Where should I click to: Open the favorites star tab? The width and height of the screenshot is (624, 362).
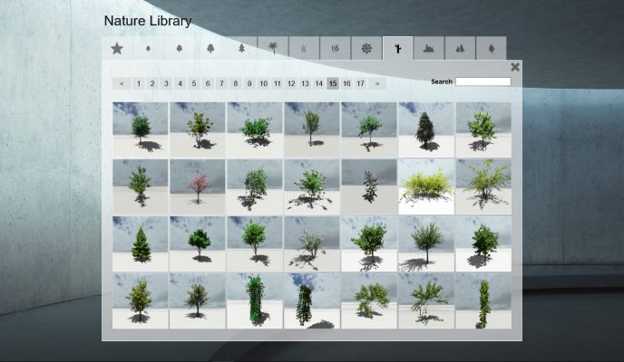[x=117, y=49]
